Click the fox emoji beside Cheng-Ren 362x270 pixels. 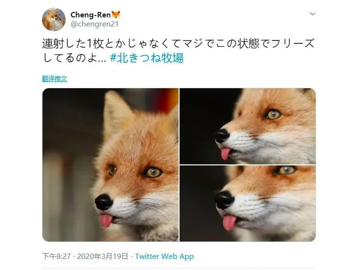click(x=116, y=14)
